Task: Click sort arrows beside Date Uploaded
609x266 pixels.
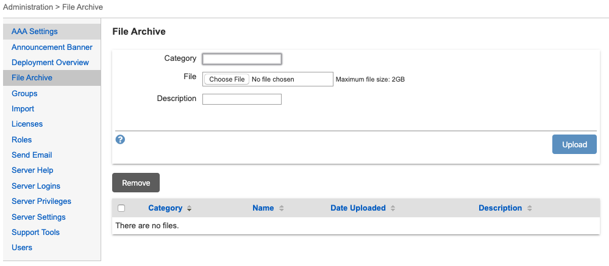Action: [393, 208]
